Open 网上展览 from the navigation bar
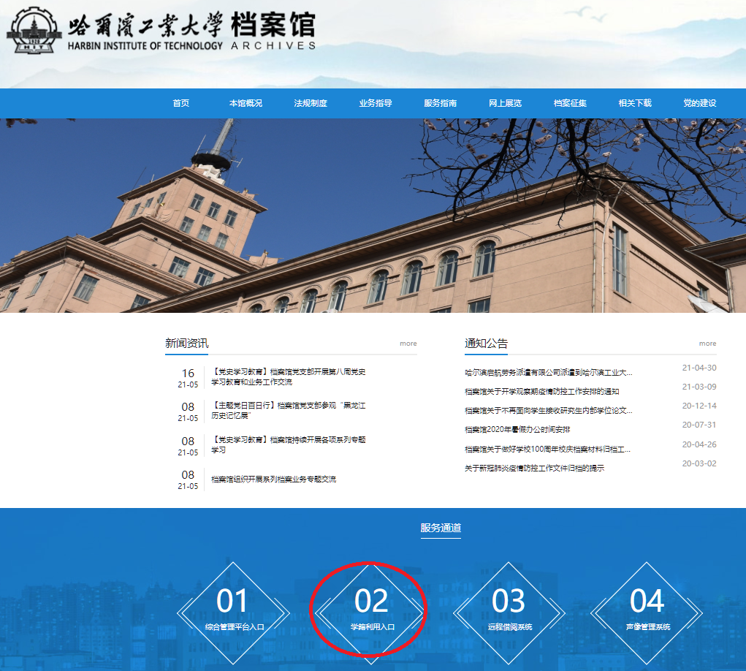 tap(506, 103)
